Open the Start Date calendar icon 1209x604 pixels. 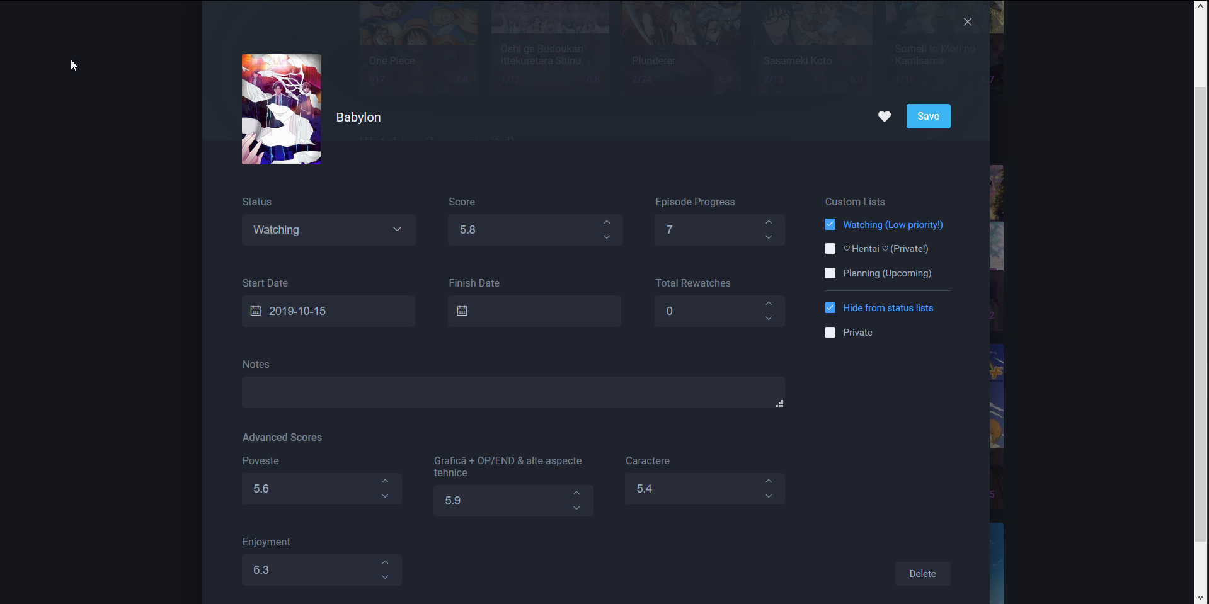click(x=256, y=311)
